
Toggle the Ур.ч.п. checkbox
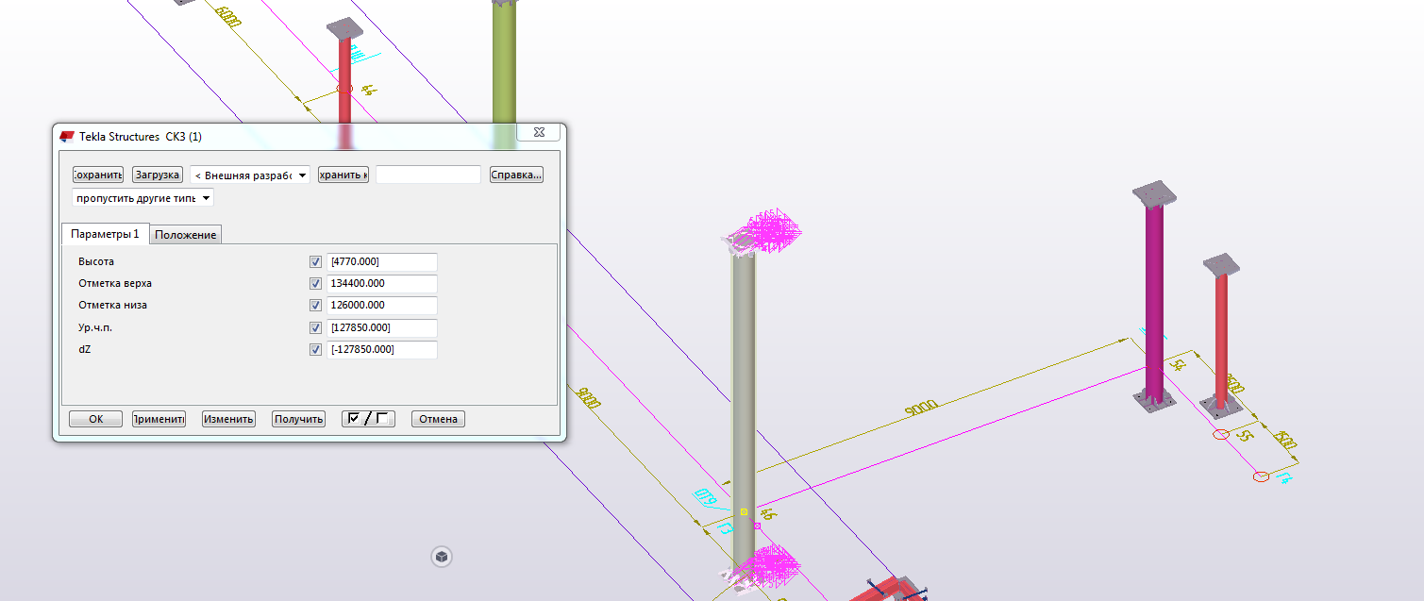click(x=315, y=327)
